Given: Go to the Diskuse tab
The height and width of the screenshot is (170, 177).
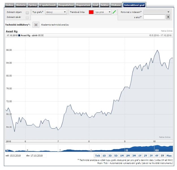Looking at the screenshot, I should point(116,5).
